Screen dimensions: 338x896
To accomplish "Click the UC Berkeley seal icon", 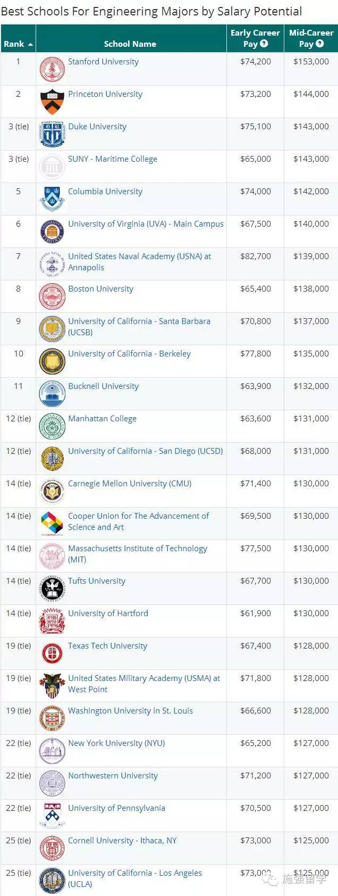I will point(52,361).
